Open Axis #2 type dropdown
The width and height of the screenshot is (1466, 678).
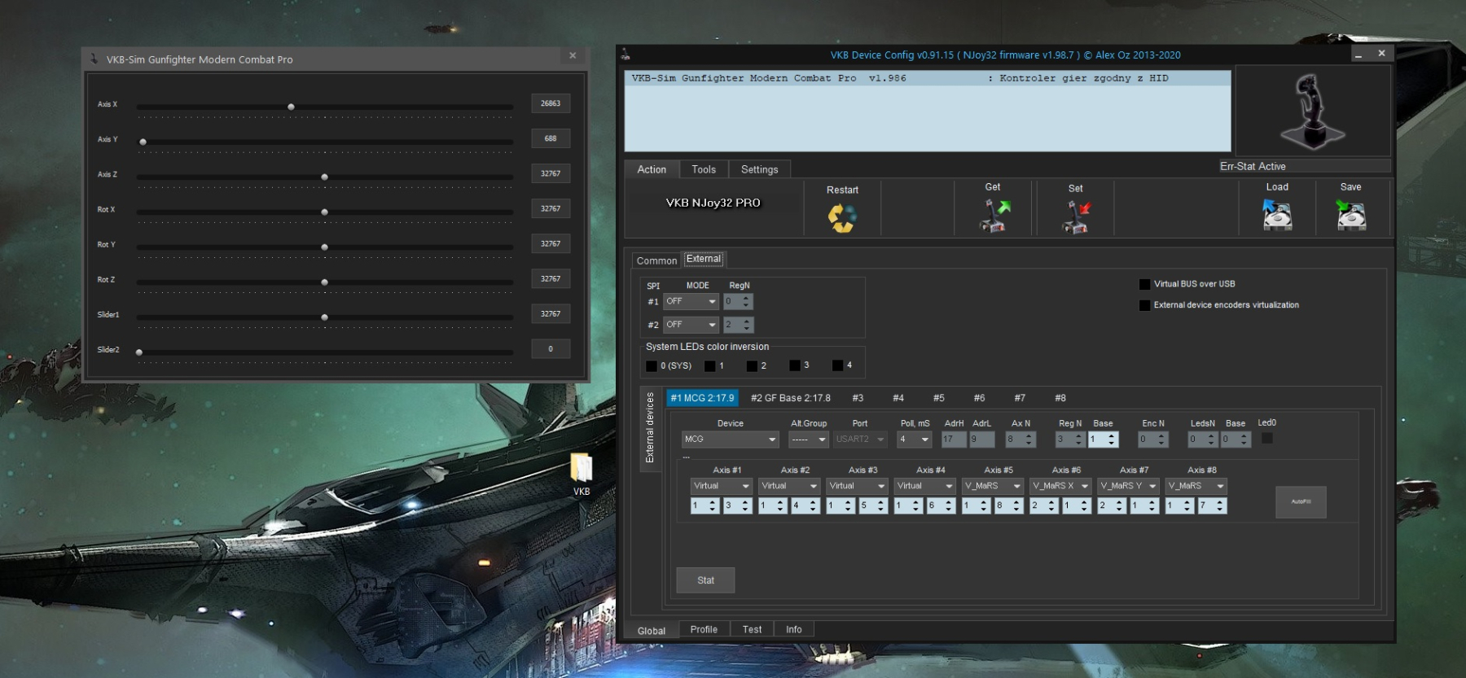(x=788, y=486)
